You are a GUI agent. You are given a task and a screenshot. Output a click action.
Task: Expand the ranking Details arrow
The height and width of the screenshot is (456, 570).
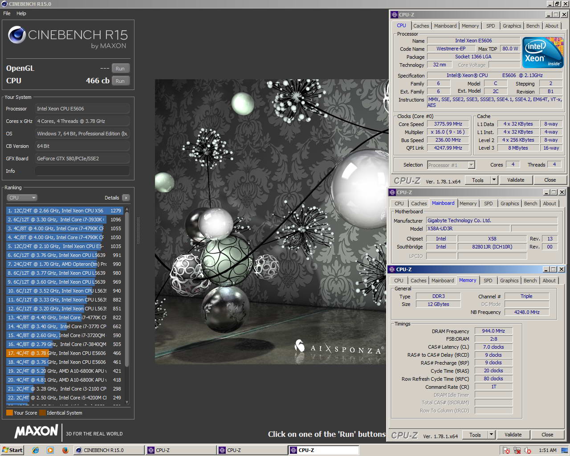point(126,198)
